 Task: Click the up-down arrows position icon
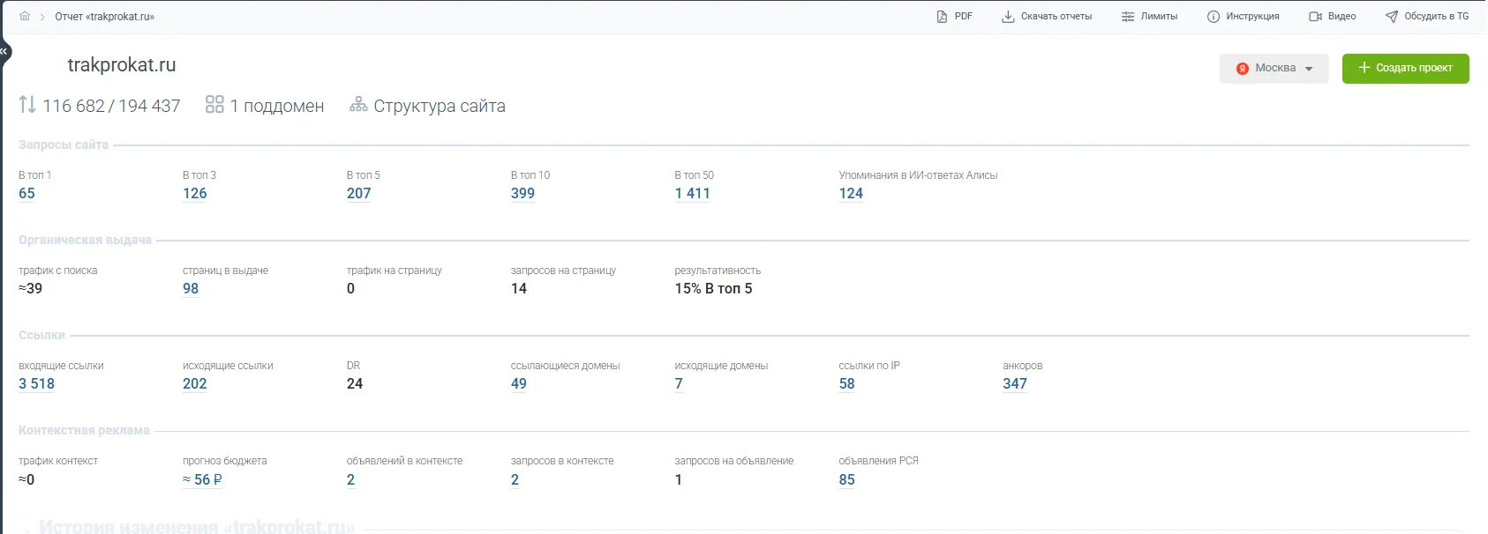coord(27,105)
